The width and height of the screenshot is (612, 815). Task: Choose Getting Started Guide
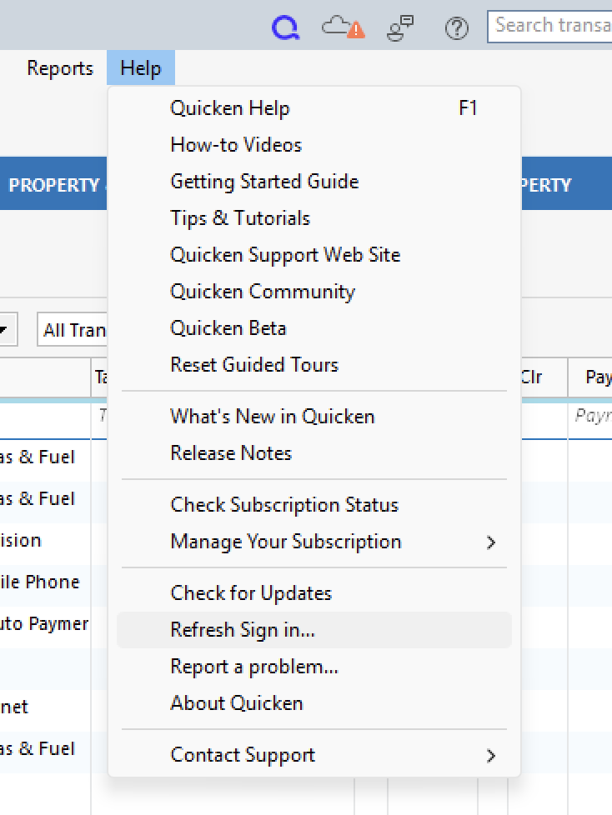314,182
